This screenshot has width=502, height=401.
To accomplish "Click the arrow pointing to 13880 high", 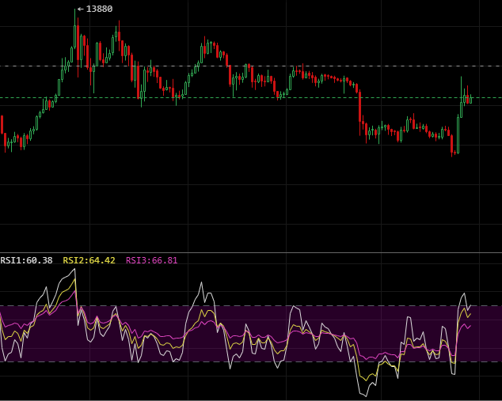I will tap(81, 9).
